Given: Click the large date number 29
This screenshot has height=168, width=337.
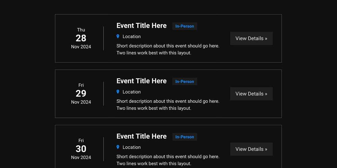Looking at the screenshot, I should 81,94.
